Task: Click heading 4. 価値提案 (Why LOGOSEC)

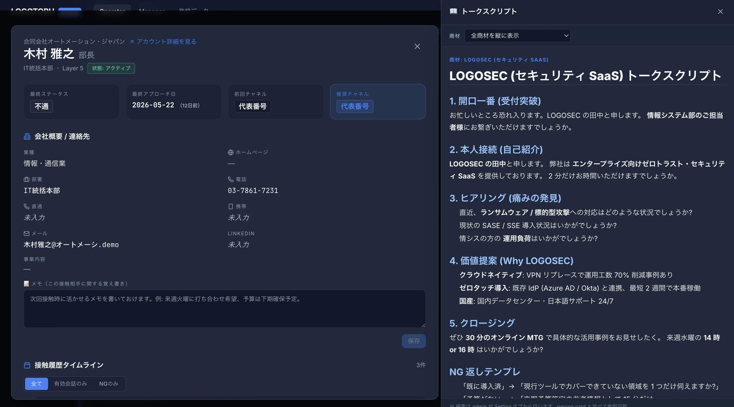Action: (x=511, y=261)
